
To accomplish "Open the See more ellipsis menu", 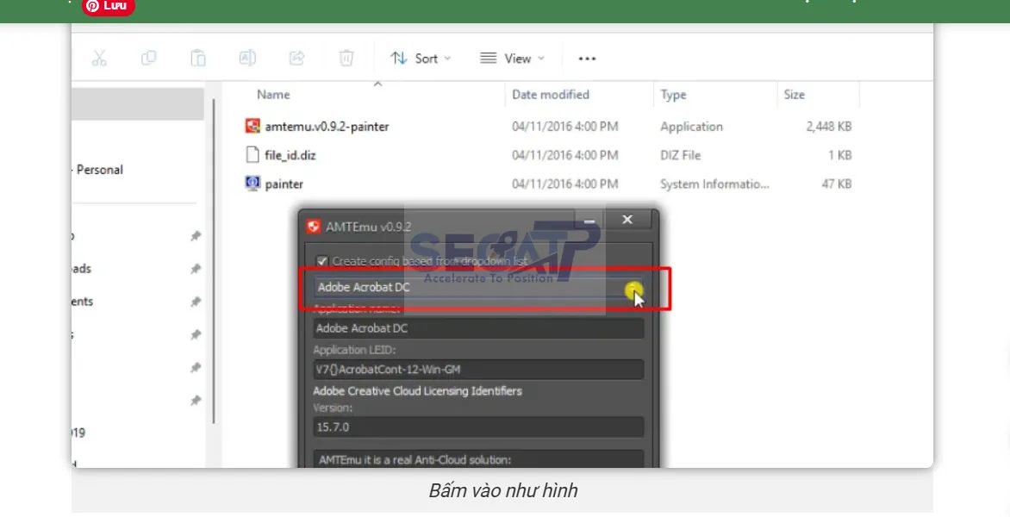I will click(x=587, y=59).
